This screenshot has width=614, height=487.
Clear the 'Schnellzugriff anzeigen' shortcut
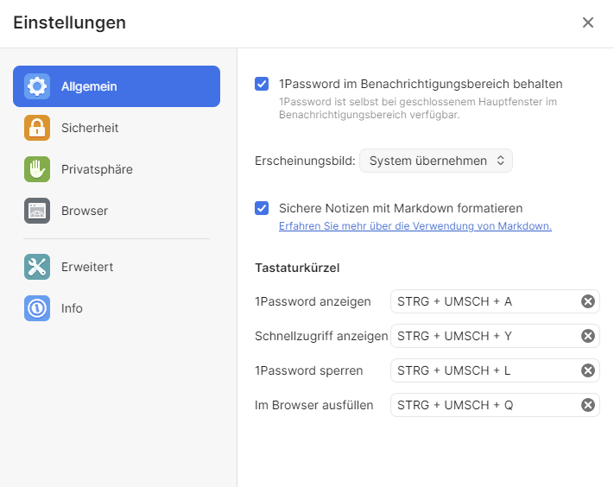[588, 336]
